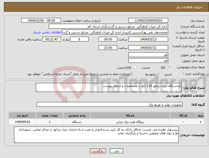This screenshot has width=209, height=158.
Task: Click the واحد شمارش column header
Action: pos(77,115)
